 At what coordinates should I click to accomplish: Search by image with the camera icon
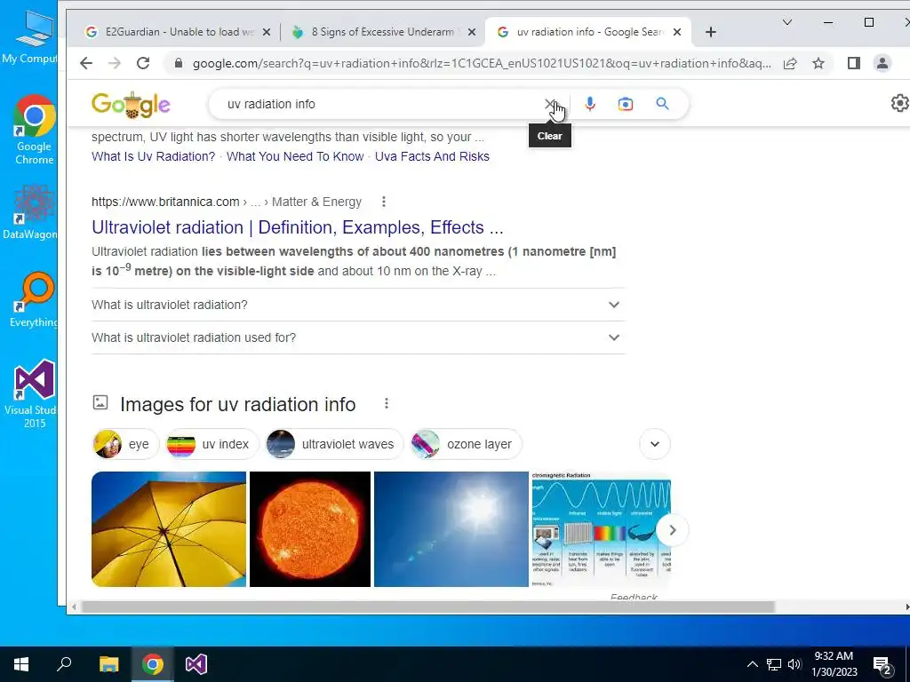pyautogui.click(x=625, y=105)
